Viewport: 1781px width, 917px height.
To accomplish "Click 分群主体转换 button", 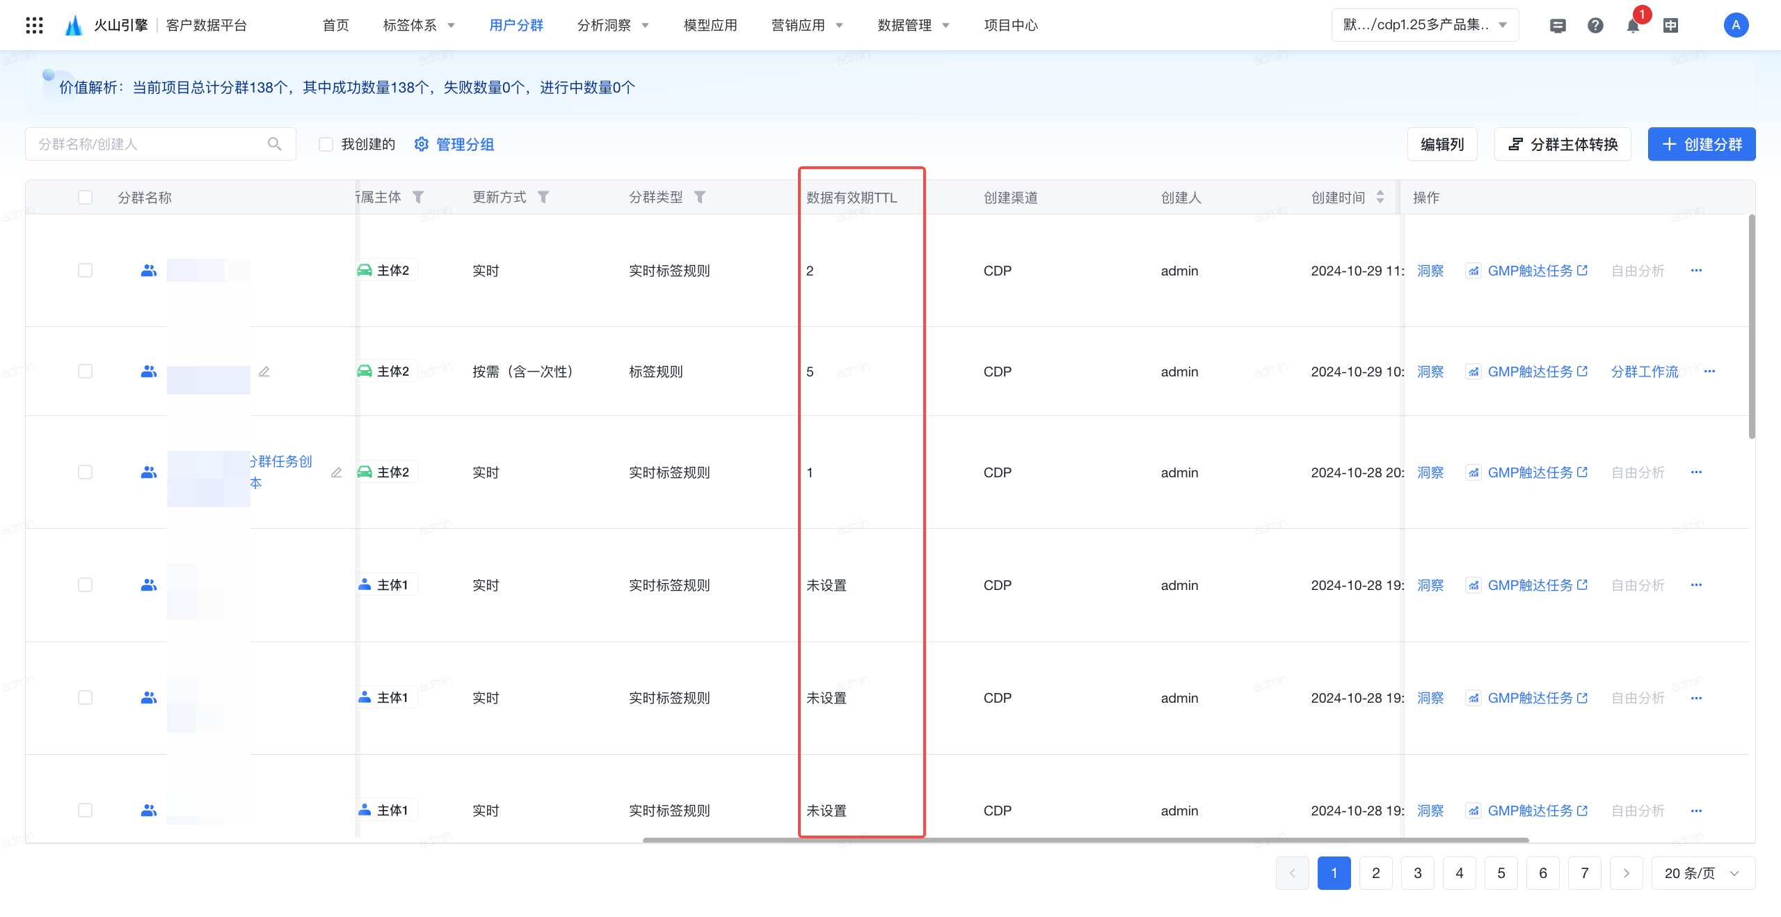I will click(1563, 144).
